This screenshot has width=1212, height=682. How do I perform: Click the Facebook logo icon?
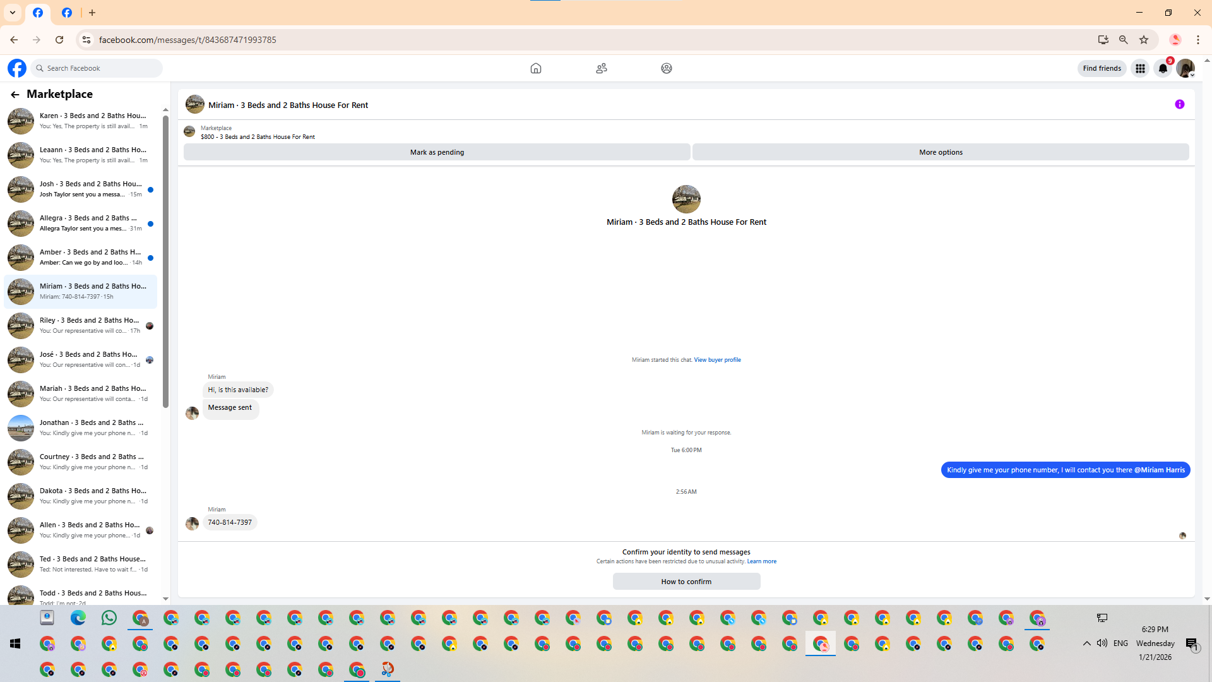pos(17,68)
